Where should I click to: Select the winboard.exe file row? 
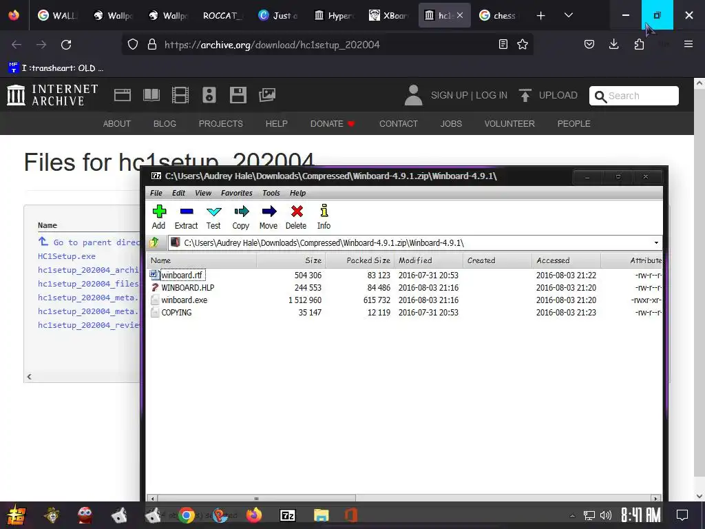coord(405,300)
